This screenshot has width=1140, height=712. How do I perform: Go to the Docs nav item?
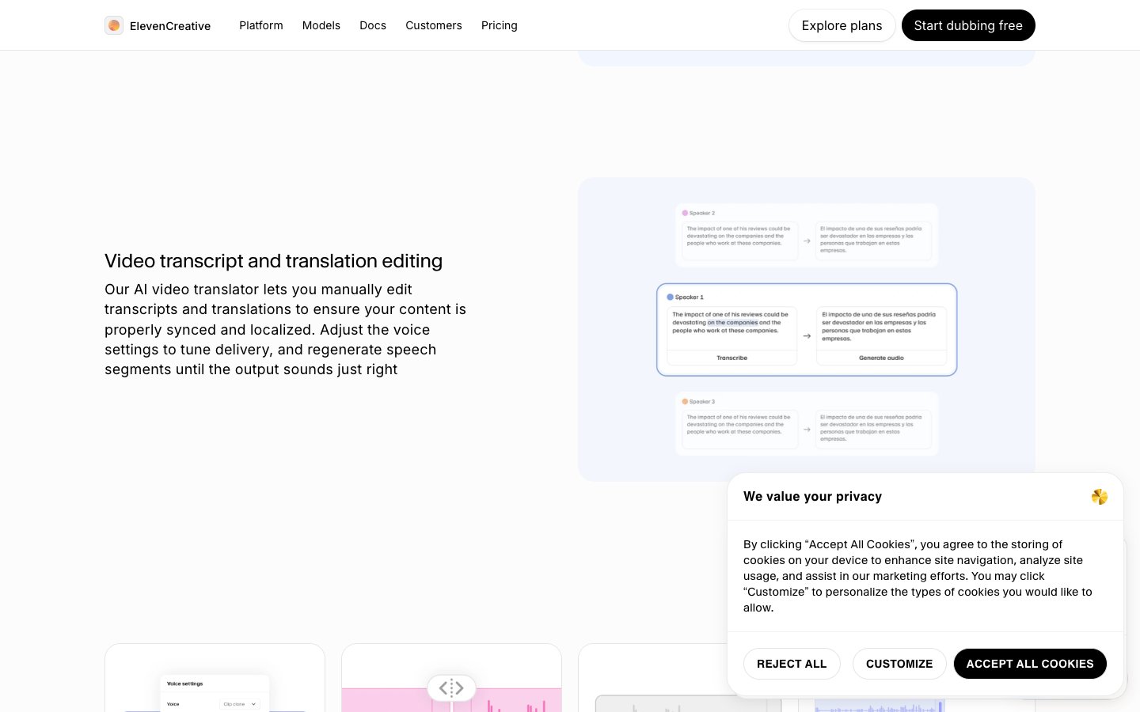pos(373,25)
